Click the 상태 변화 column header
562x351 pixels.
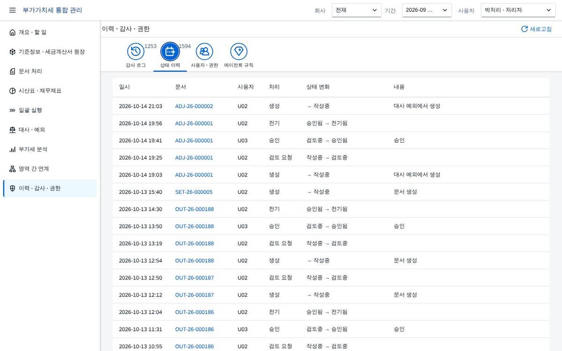coord(318,87)
